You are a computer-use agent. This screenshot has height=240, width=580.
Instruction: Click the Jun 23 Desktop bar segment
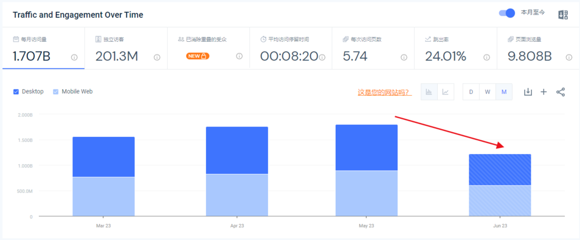(x=499, y=169)
